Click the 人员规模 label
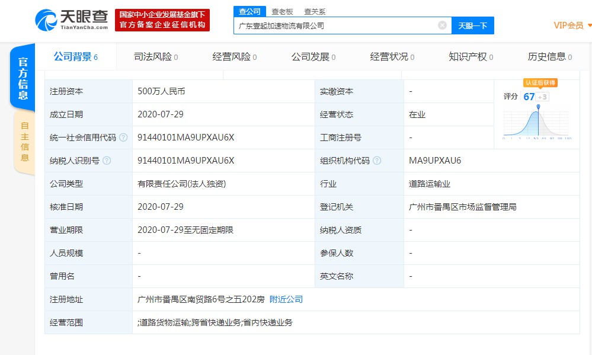 [66, 253]
